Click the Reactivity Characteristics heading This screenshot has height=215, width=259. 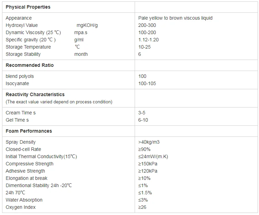(35, 94)
